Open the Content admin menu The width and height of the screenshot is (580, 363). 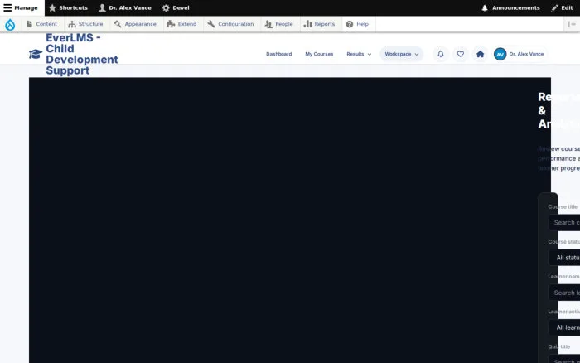[41, 24]
